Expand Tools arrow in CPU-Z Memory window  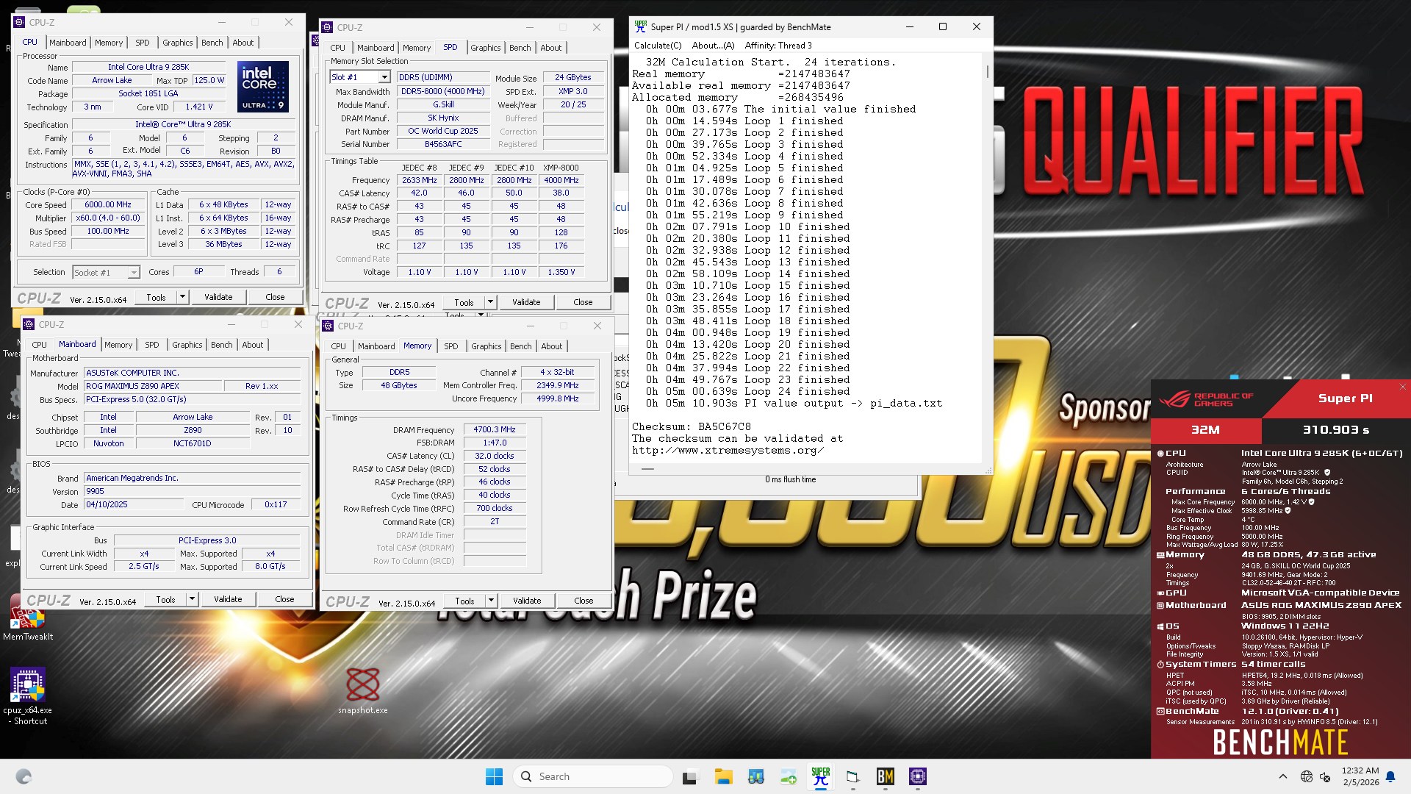[x=491, y=601]
